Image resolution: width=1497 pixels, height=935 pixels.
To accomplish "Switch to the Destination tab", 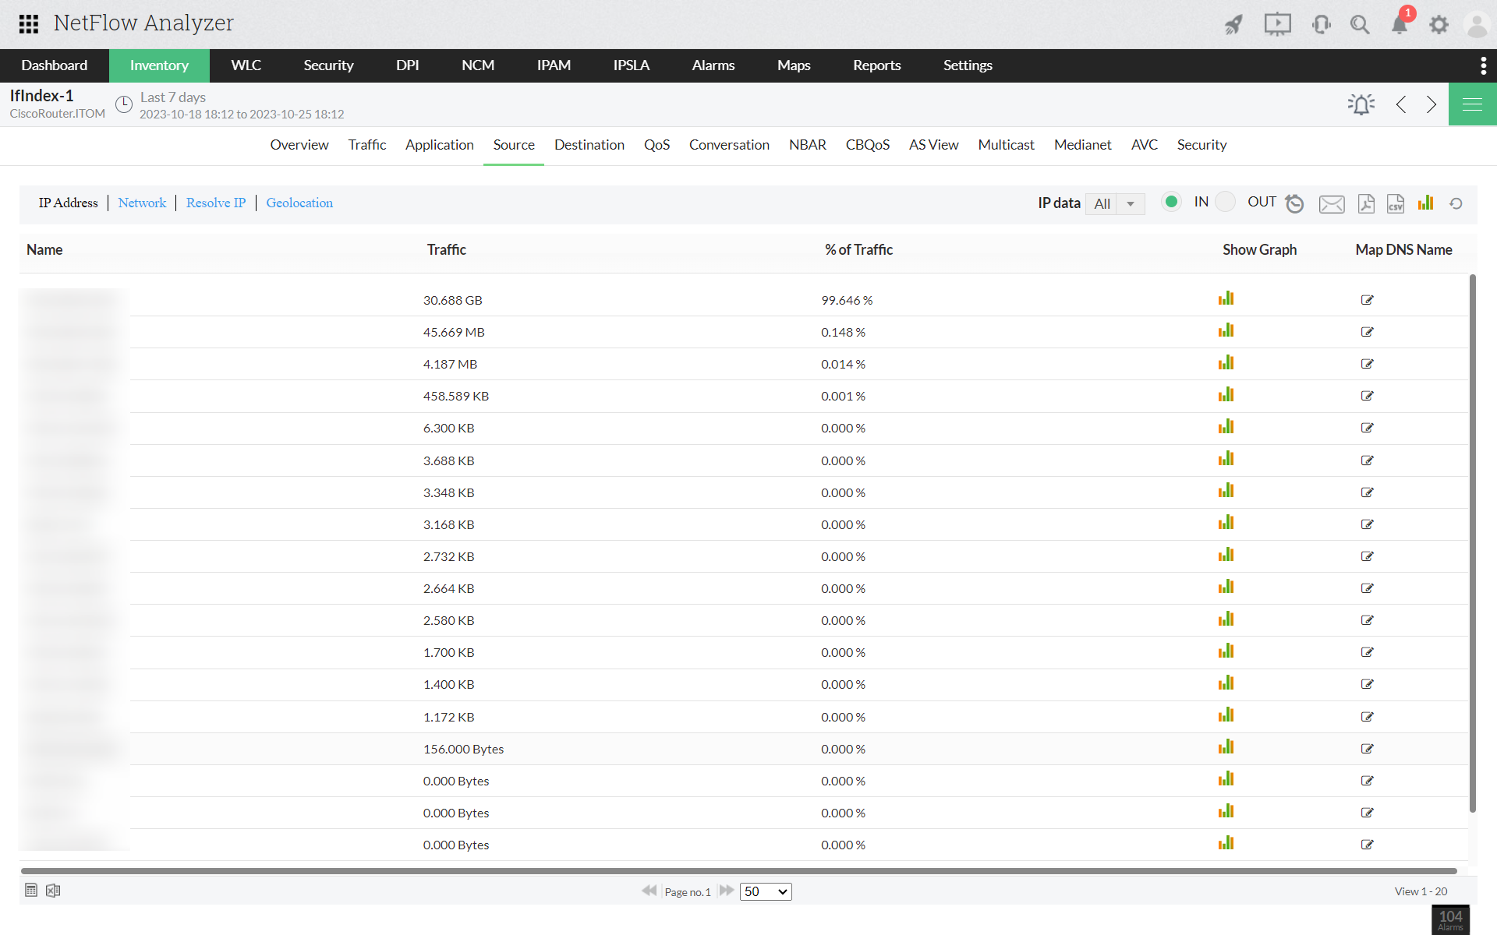I will [589, 145].
